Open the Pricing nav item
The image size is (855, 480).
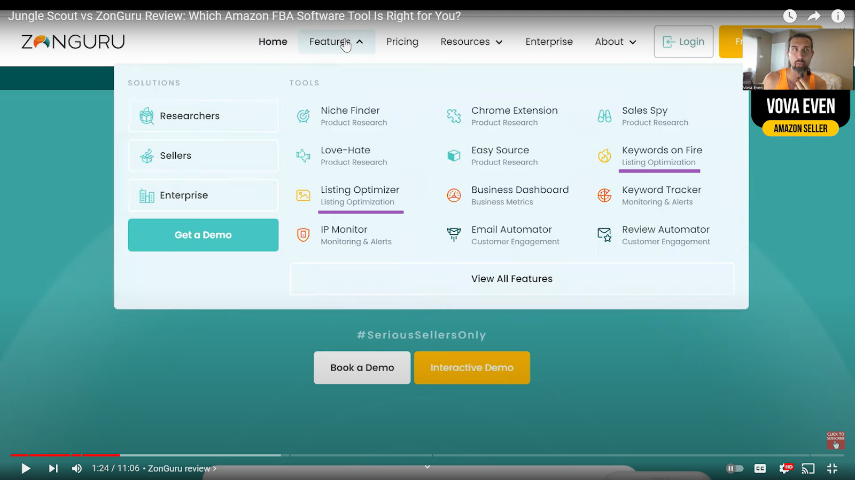402,42
